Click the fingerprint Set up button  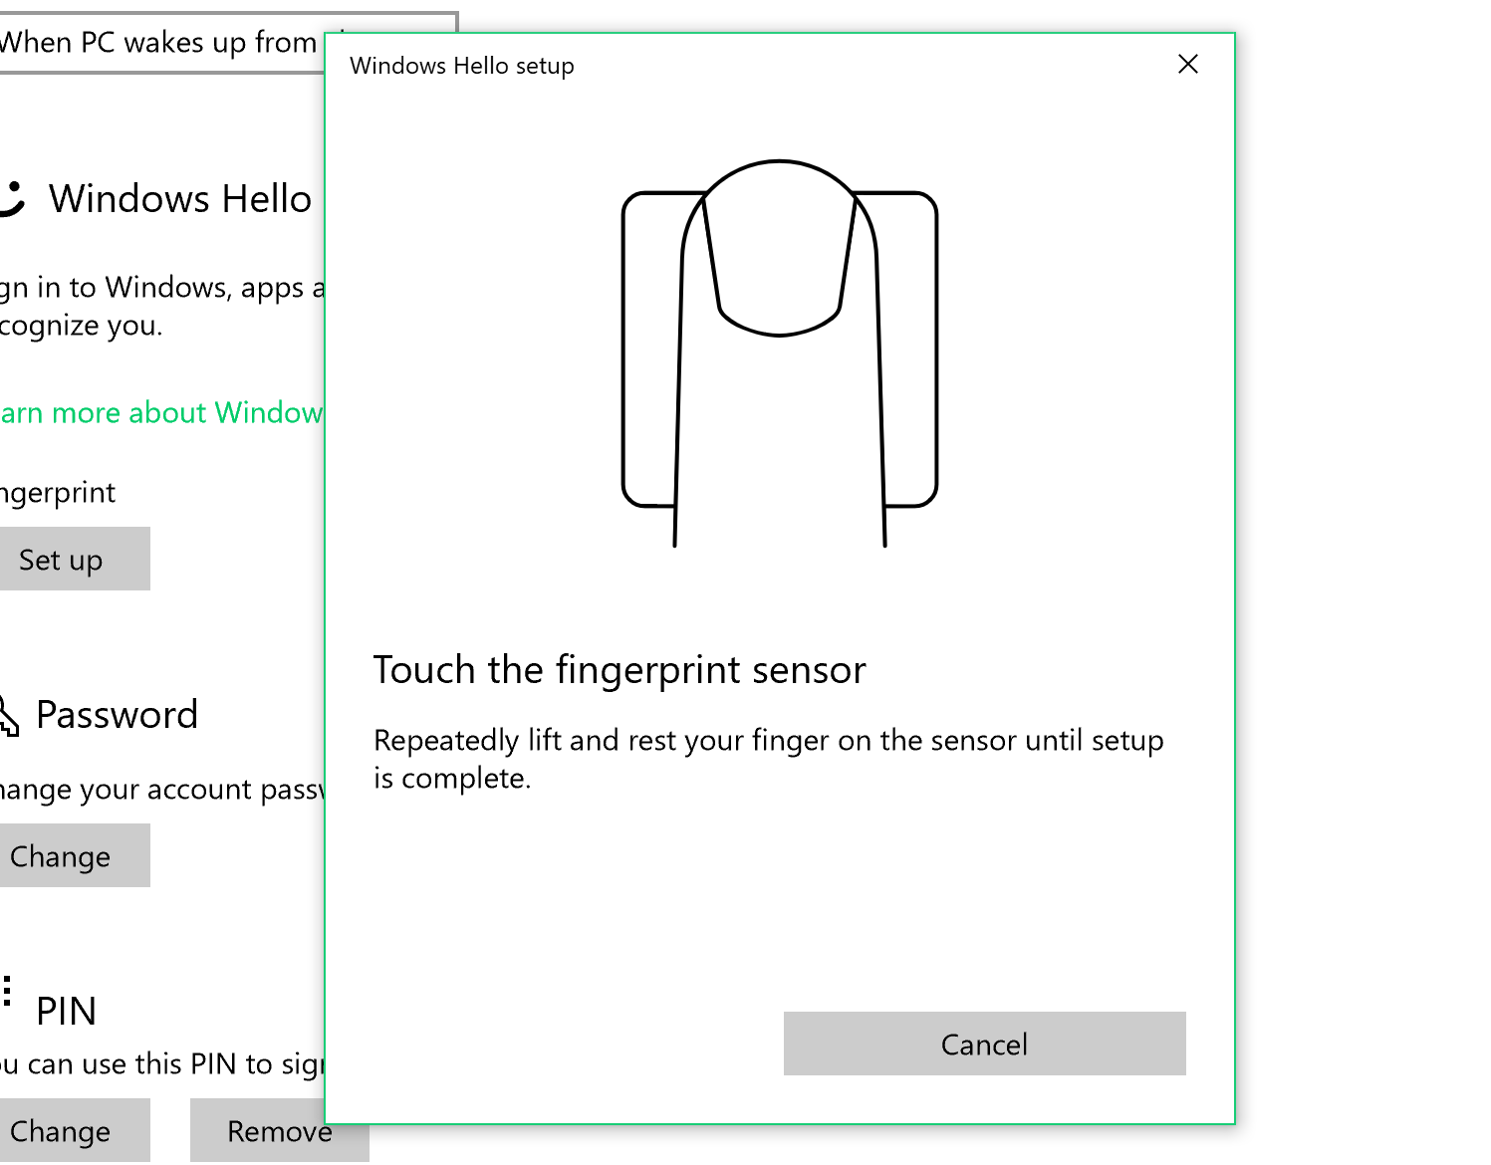(73, 559)
